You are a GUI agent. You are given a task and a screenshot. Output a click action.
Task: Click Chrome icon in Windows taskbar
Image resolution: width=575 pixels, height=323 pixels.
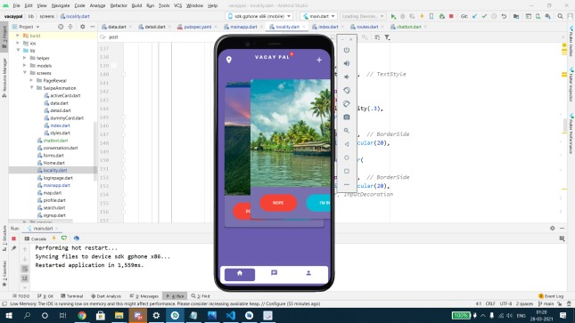tap(82, 315)
